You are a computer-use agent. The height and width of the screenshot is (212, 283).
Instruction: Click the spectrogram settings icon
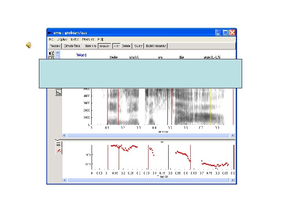click(x=59, y=93)
